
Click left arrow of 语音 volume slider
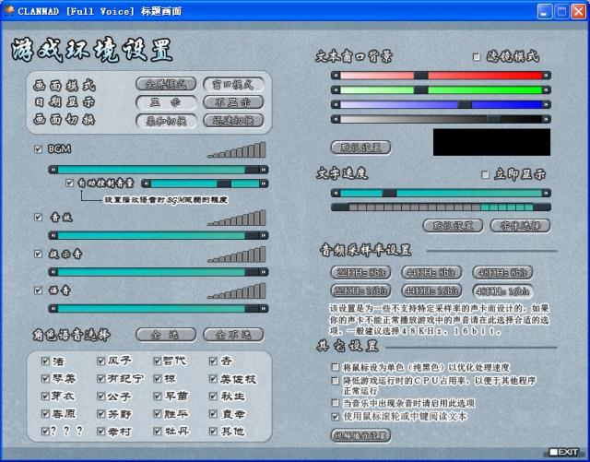point(53,309)
